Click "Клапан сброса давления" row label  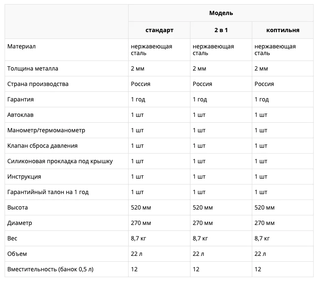(x=42, y=146)
